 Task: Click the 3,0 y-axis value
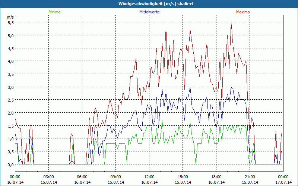[x=11, y=87]
